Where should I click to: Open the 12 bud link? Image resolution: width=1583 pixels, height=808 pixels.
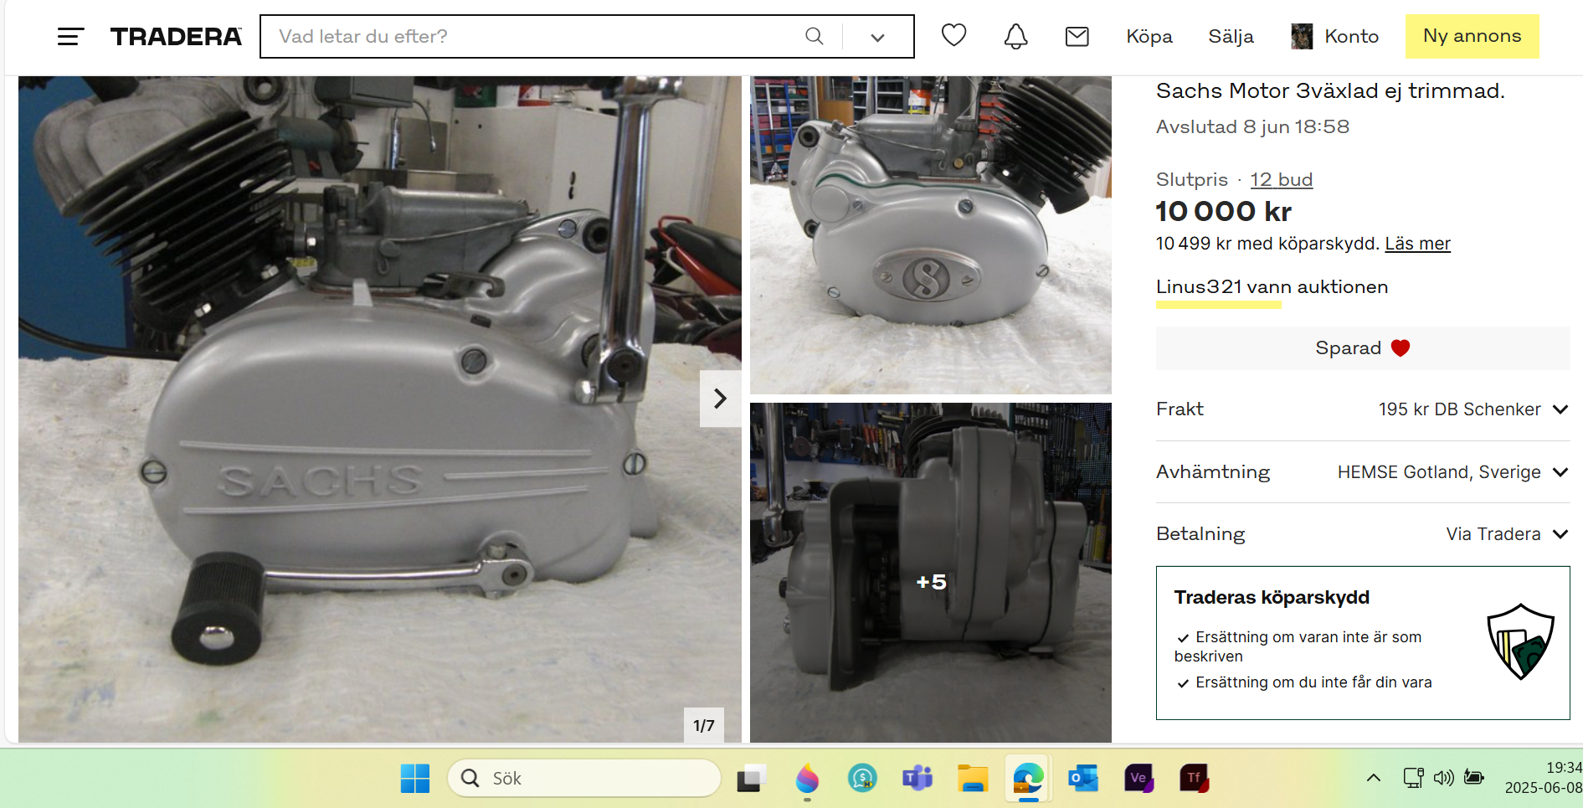[x=1281, y=180]
